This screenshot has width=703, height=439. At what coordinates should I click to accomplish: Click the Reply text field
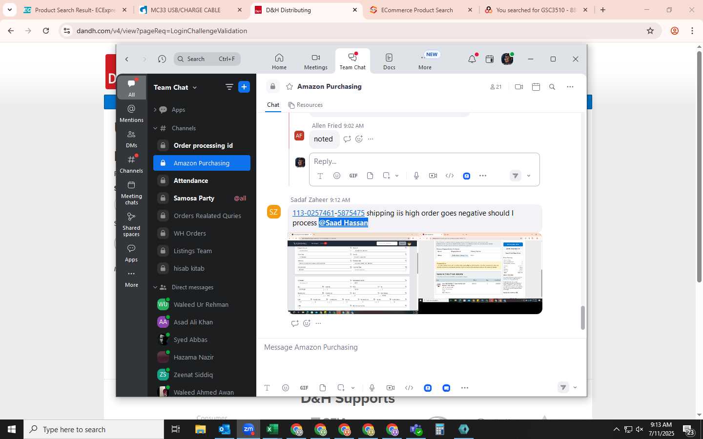424,161
